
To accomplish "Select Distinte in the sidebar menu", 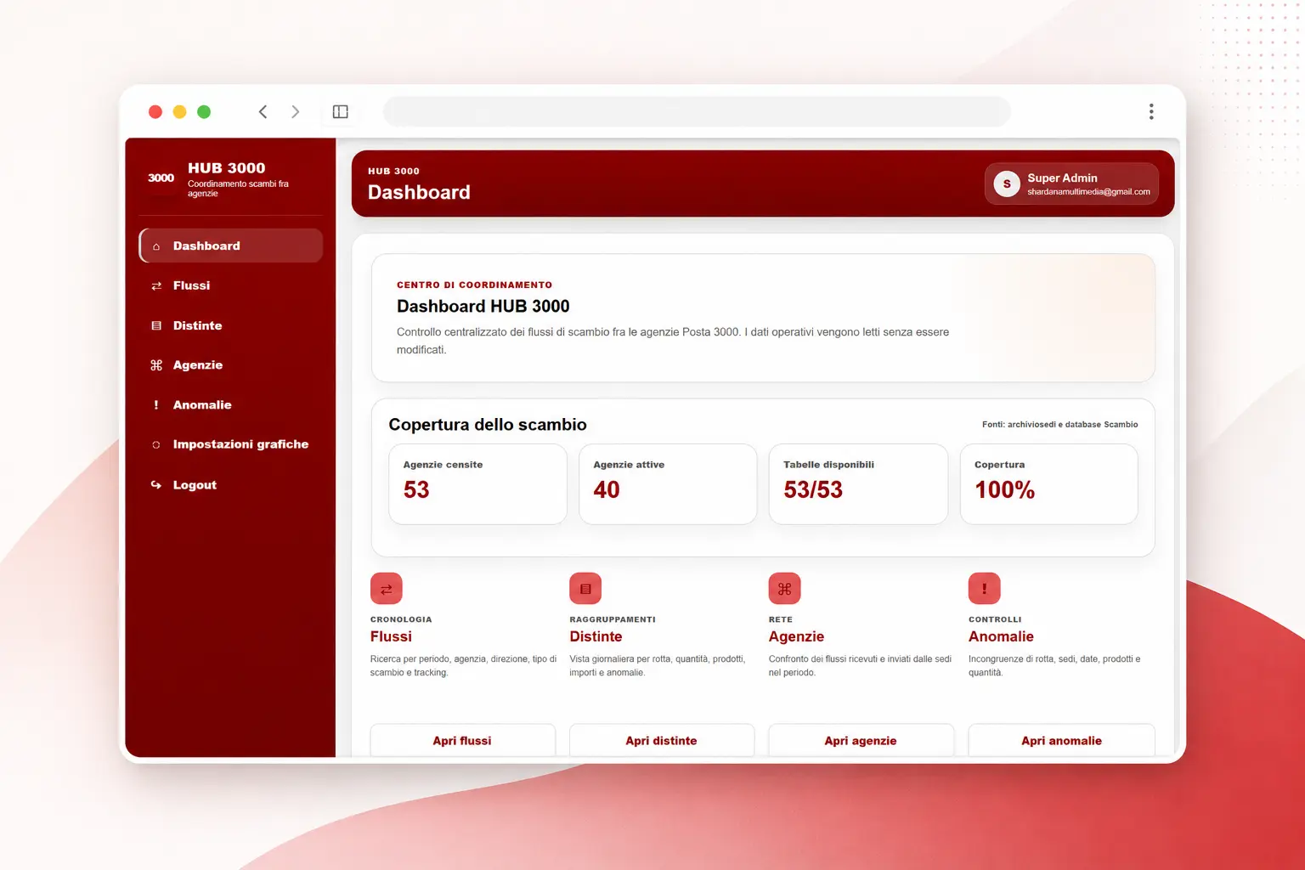I will point(231,325).
